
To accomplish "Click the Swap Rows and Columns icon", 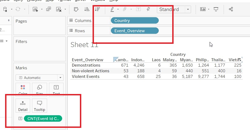I will (76, 9).
